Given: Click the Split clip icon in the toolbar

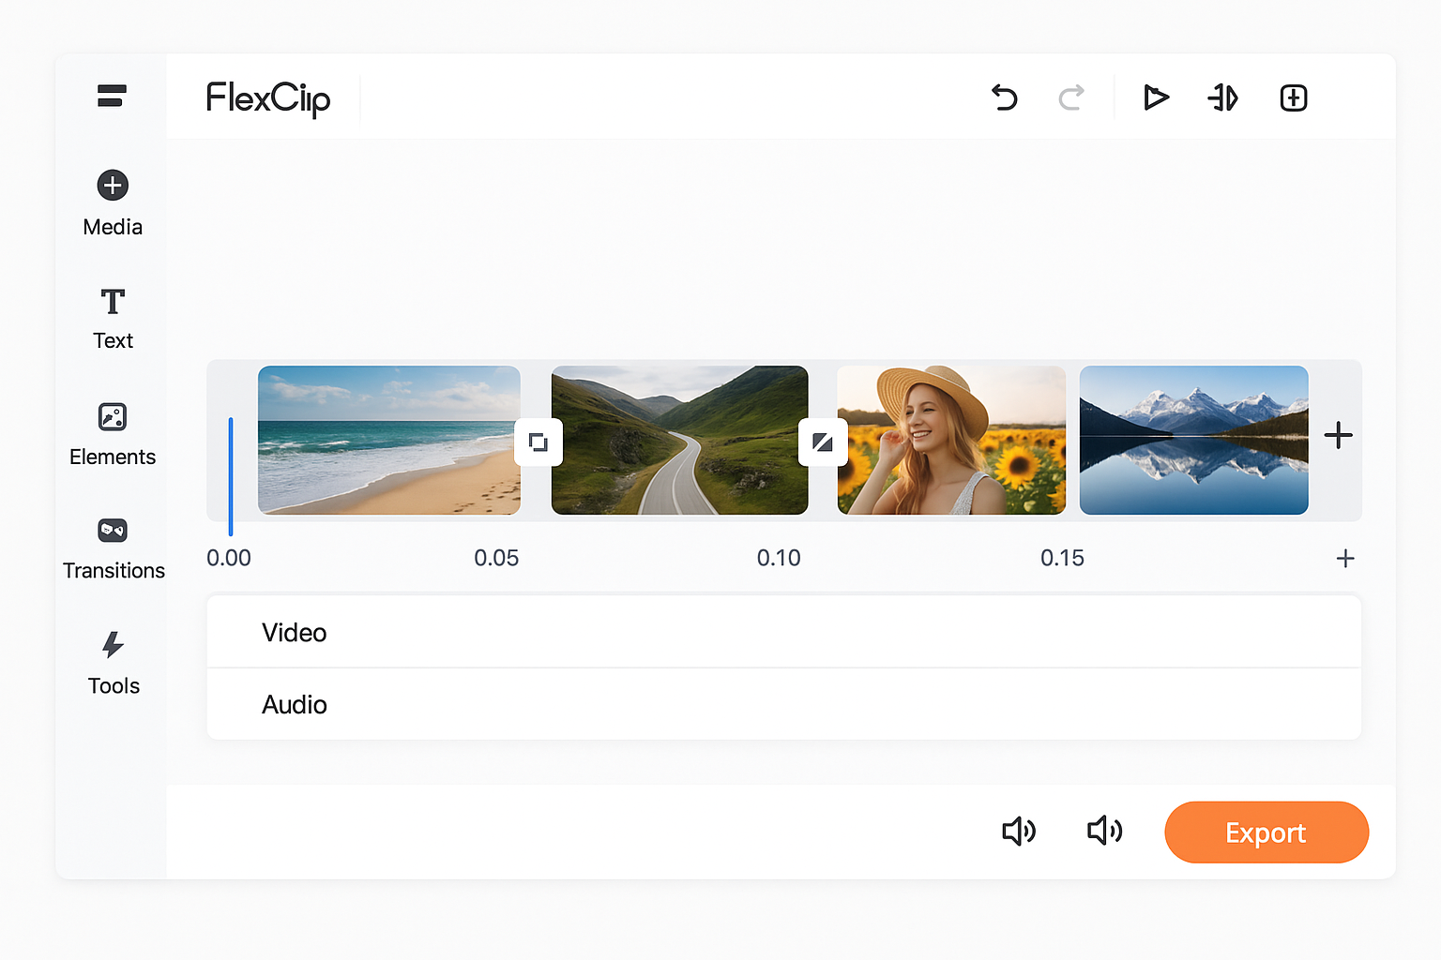Looking at the screenshot, I should pyautogui.click(x=1222, y=97).
